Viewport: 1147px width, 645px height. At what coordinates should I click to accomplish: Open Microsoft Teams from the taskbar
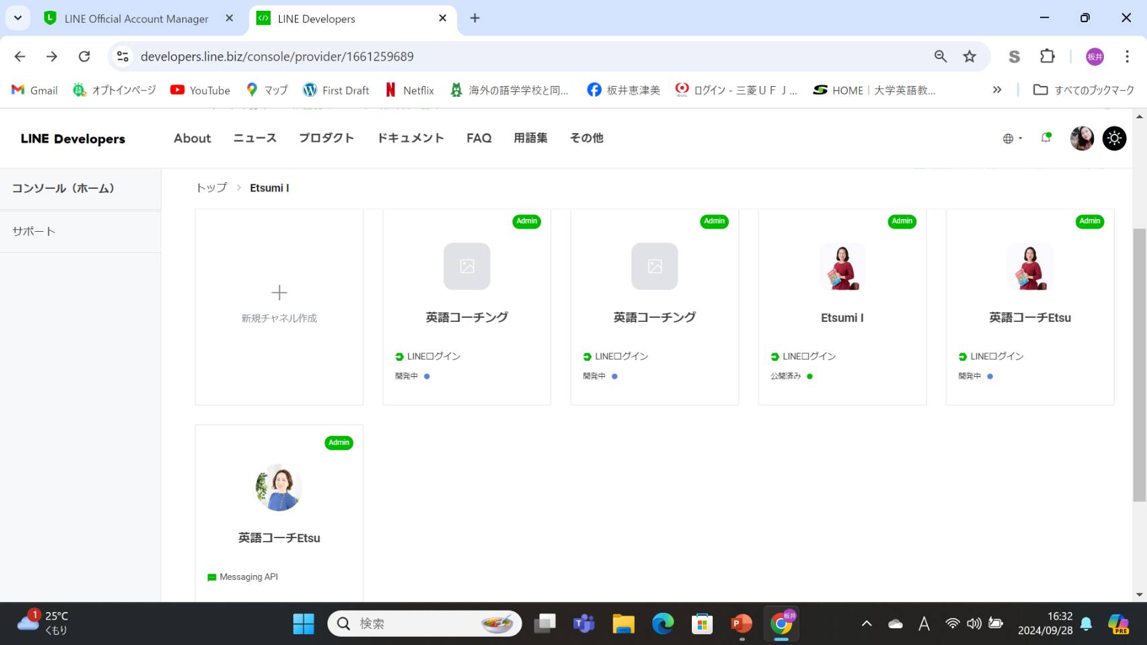(584, 624)
